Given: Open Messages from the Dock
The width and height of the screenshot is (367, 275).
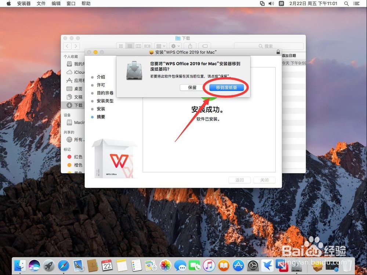Looking at the screenshot, I should pos(180,265).
